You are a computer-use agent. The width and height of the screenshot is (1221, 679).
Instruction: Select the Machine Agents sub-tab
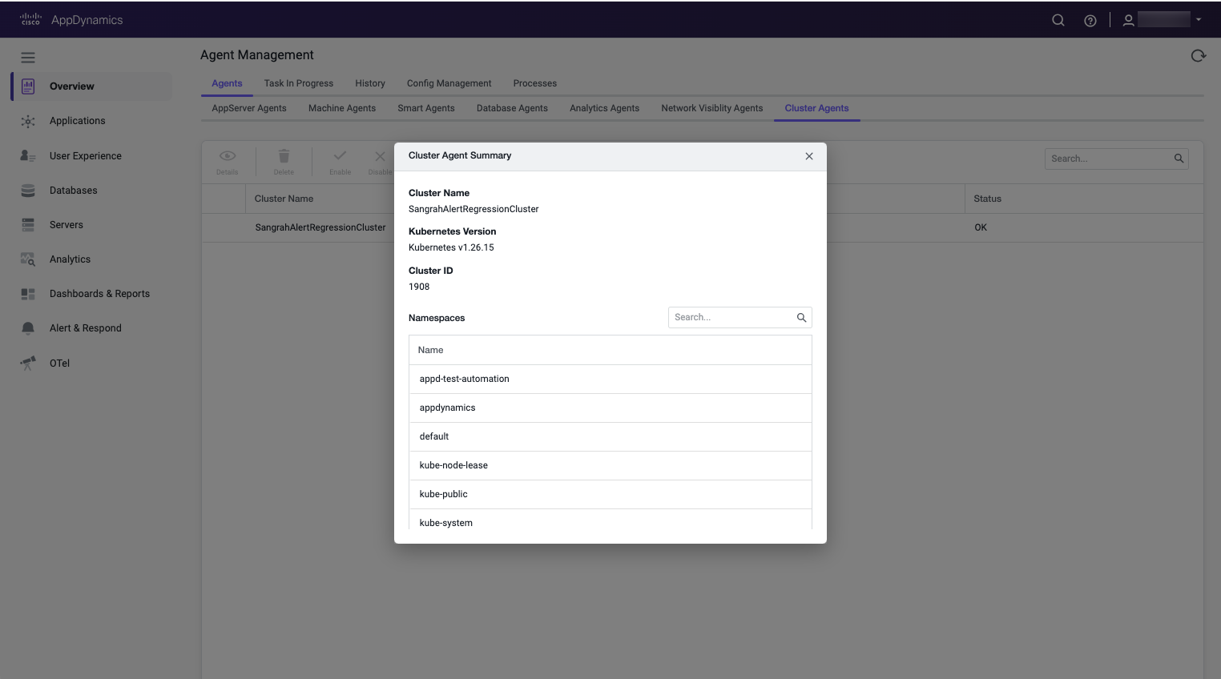[342, 108]
